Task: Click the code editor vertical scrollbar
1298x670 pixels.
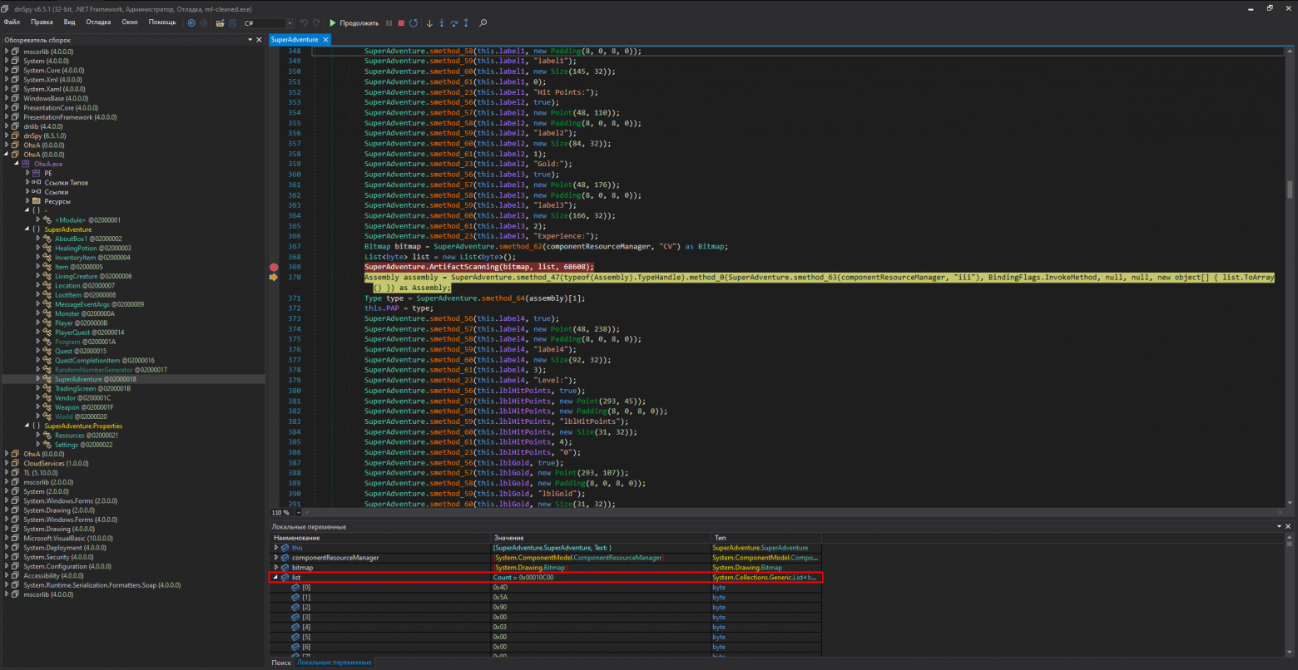Action: point(1291,190)
